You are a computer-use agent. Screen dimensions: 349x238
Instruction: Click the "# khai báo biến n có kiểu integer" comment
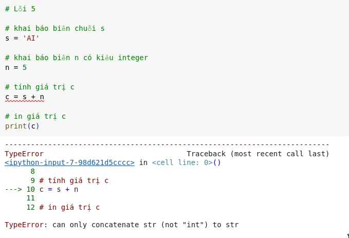coord(76,58)
